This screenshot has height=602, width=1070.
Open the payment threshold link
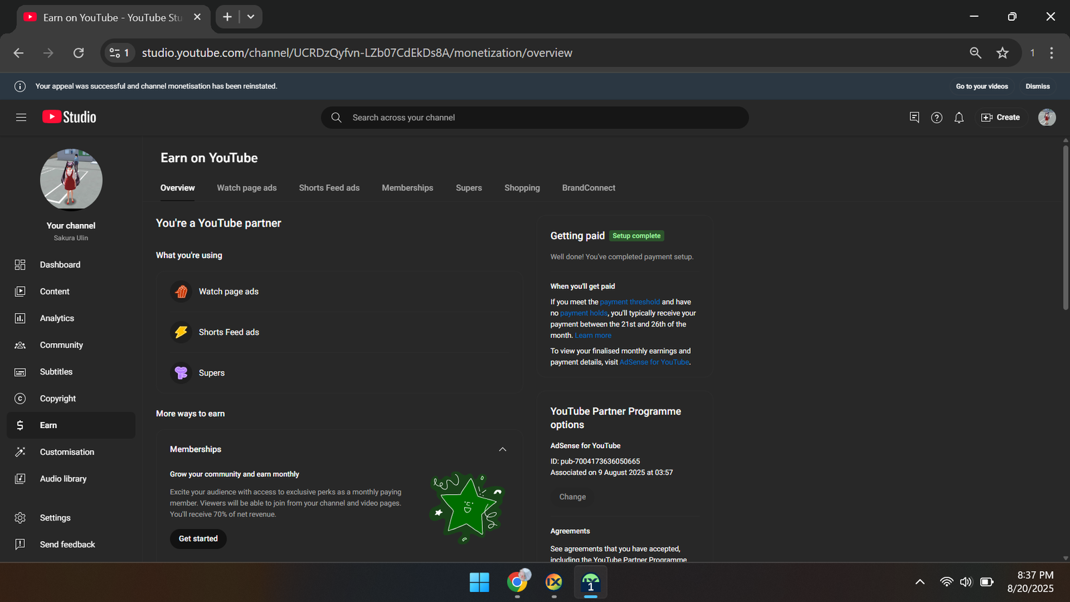[630, 302]
